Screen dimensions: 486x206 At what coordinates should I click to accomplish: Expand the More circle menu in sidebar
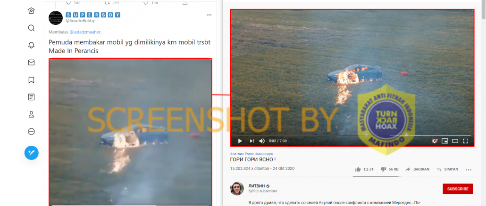coord(31,132)
